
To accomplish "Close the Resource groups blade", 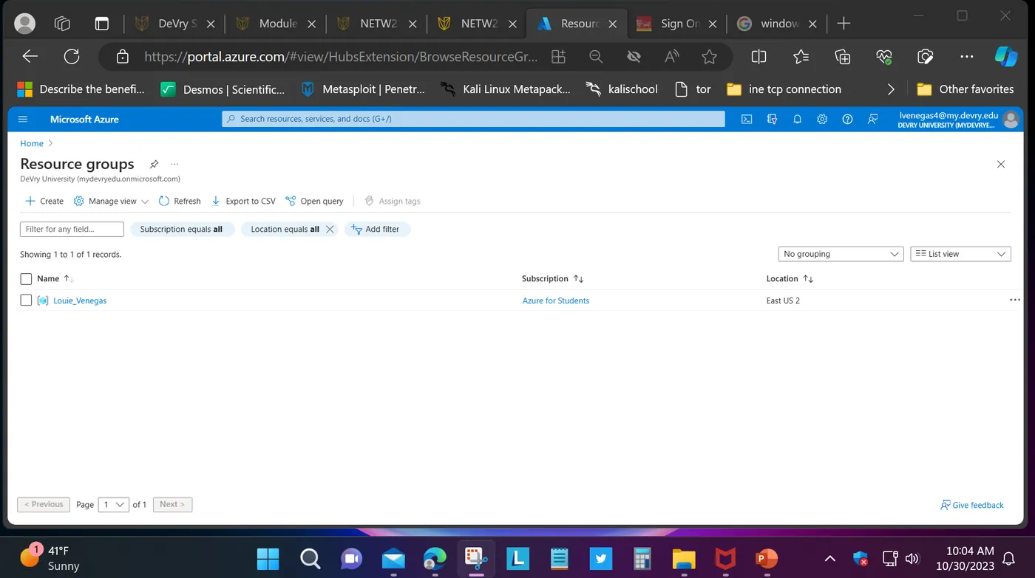I will (x=1001, y=164).
